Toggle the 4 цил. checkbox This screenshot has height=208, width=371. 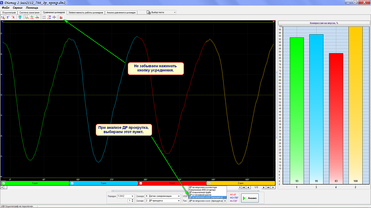tap(141, 183)
